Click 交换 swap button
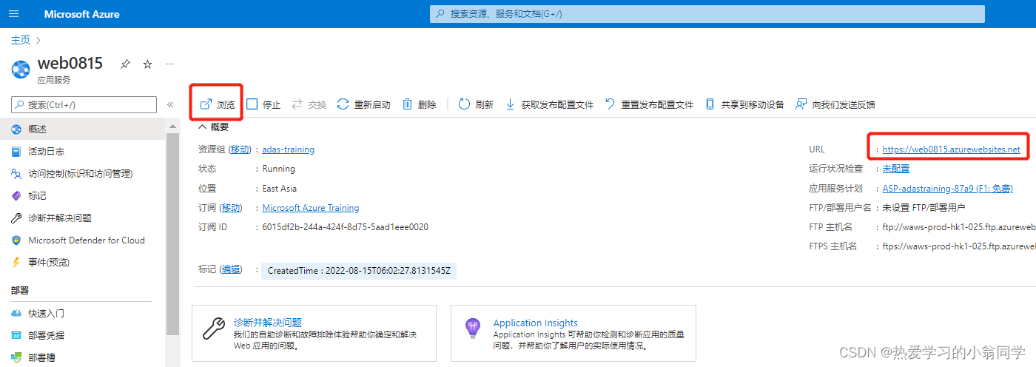Screen dimensions: 1036x367 (x=309, y=104)
